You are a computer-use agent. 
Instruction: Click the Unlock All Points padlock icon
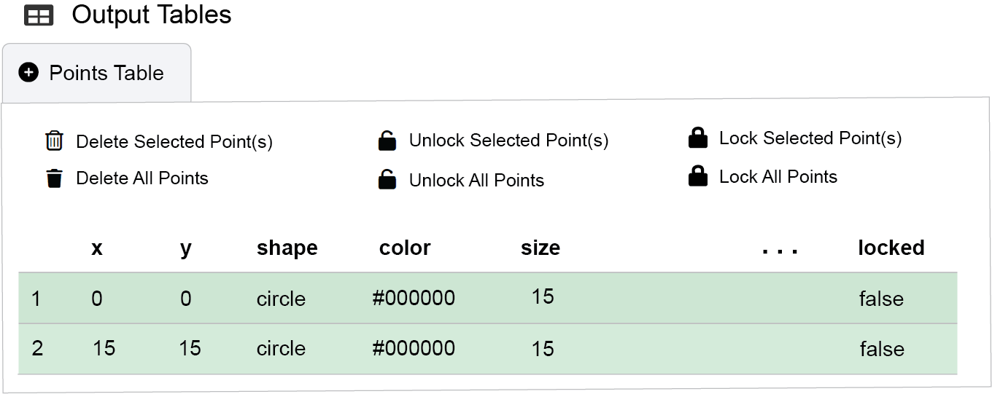pyautogui.click(x=387, y=179)
